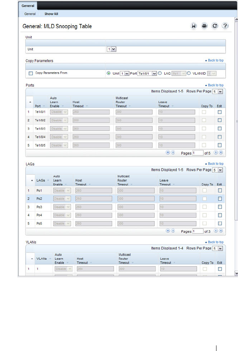Viewport: 238px width, 351px height.
Task: Open Auto Learn dropdown for Po1
Action: (62, 191)
